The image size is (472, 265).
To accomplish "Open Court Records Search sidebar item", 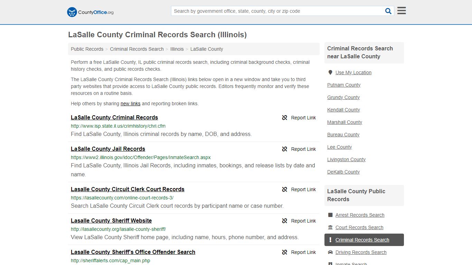I will point(359,227).
